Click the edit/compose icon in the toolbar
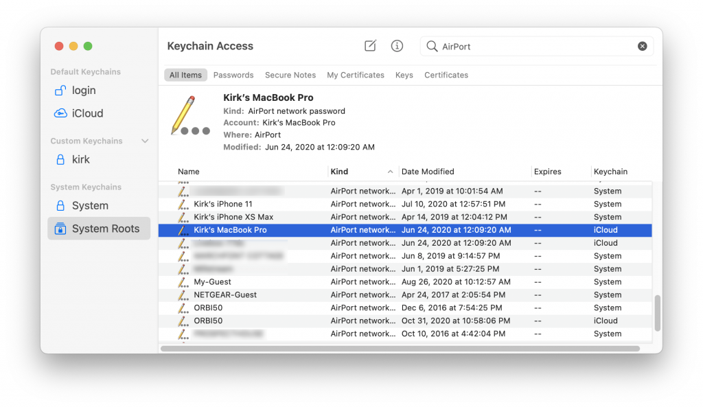Viewport: 703px width, 407px height. [x=370, y=46]
